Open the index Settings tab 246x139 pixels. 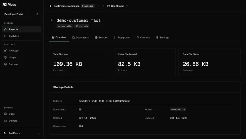pyautogui.click(x=162, y=38)
